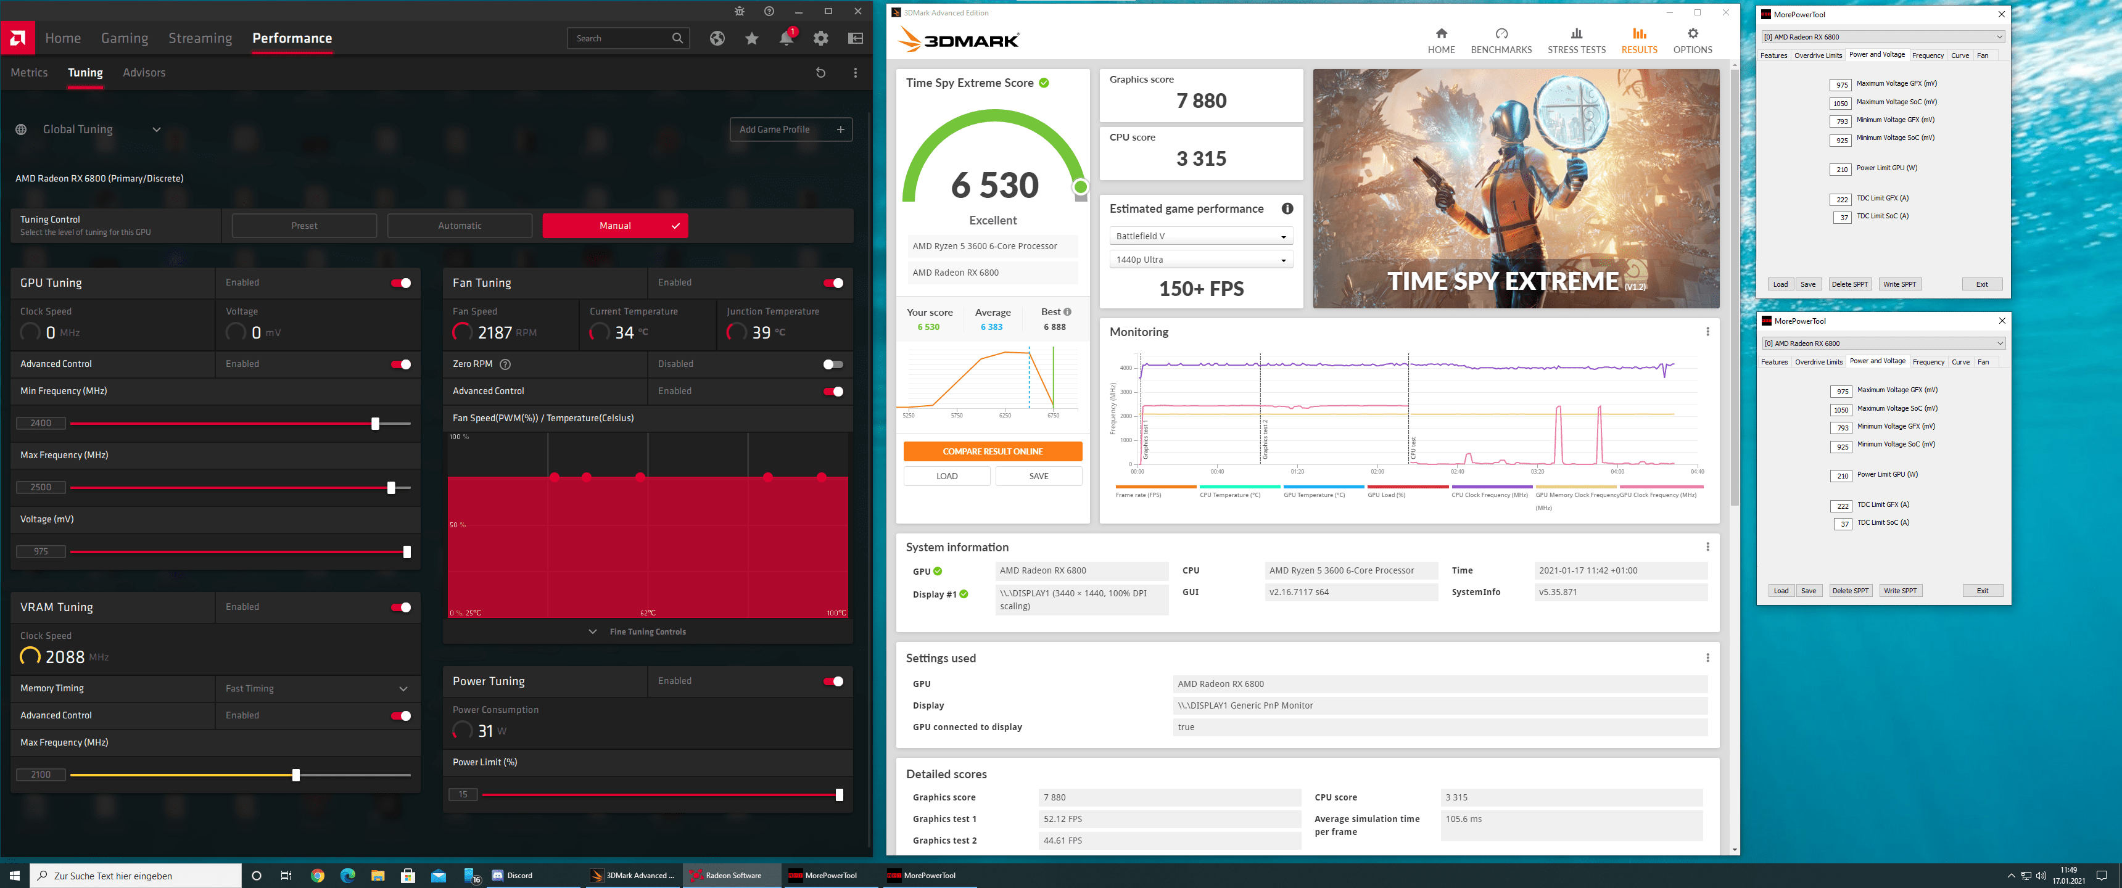Select Manual tuning control
This screenshot has height=888, width=2122.
[x=616, y=226]
